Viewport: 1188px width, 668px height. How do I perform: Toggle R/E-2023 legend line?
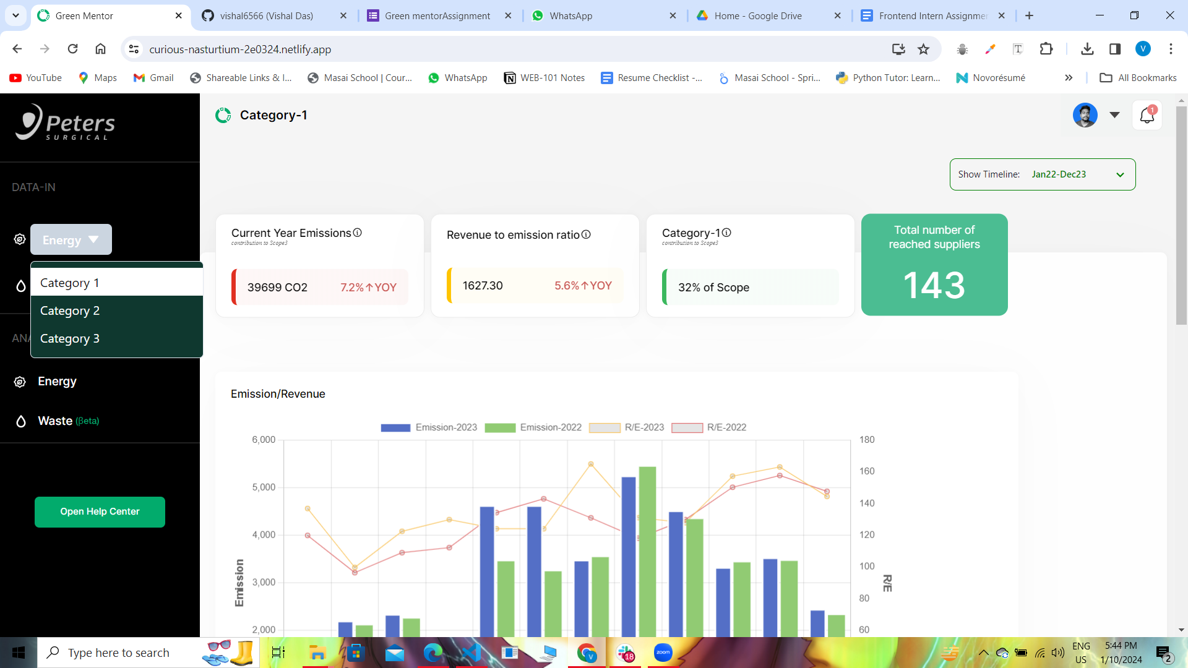point(626,427)
